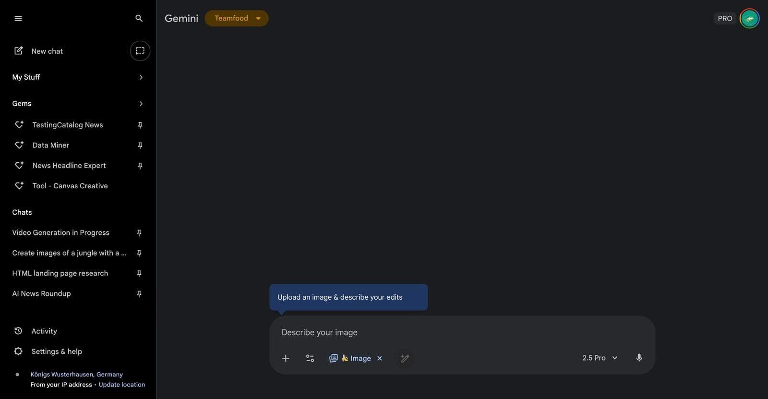Screen dimensions: 768x399
Task: Open the Teamfood dropdown
Action: 236,18
